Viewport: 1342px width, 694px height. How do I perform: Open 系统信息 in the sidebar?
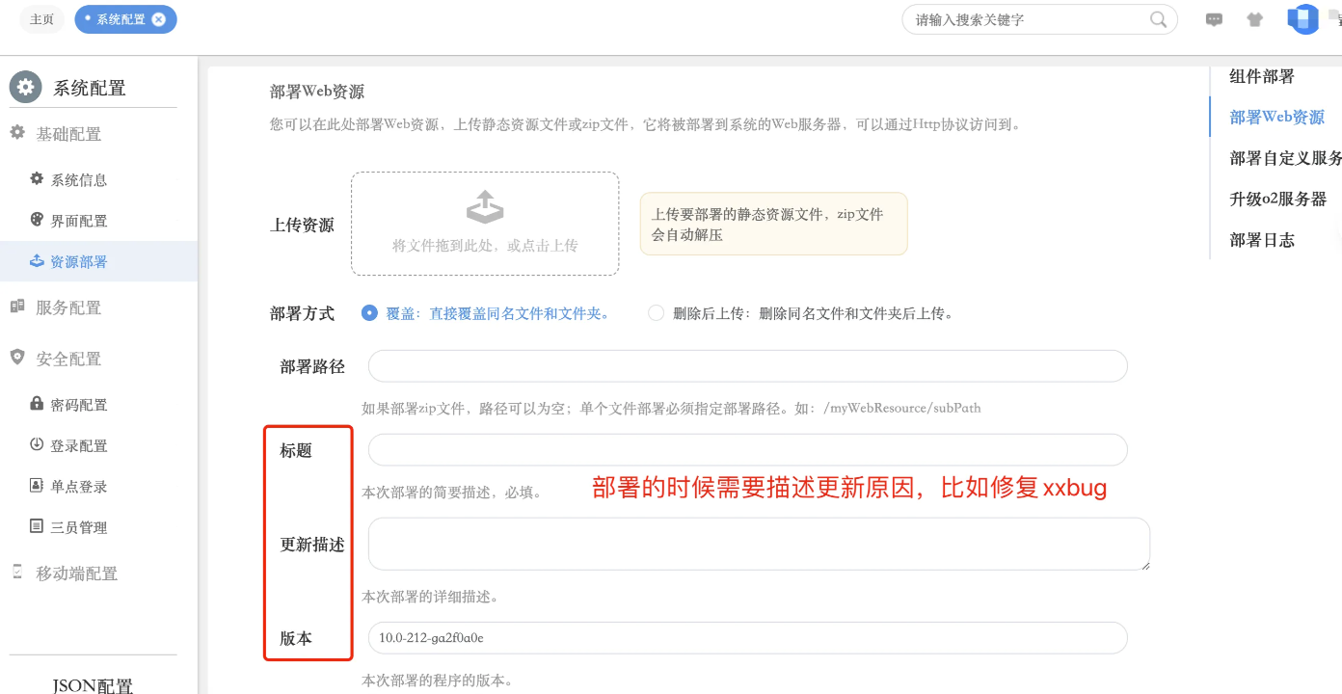[x=78, y=180]
